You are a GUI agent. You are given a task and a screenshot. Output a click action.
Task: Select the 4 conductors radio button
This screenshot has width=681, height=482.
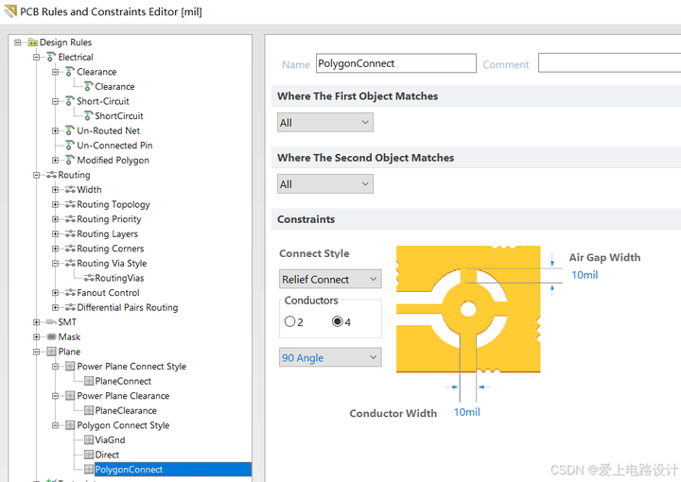coord(337,321)
